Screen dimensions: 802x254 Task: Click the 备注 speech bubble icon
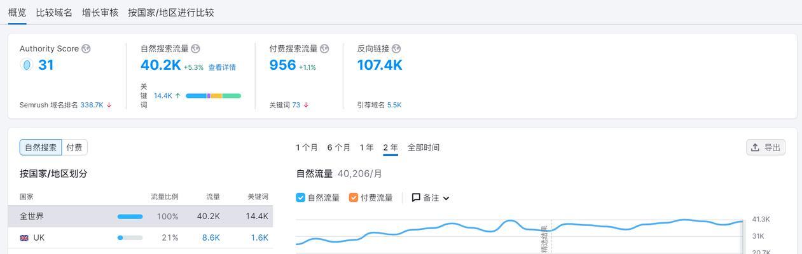click(416, 197)
